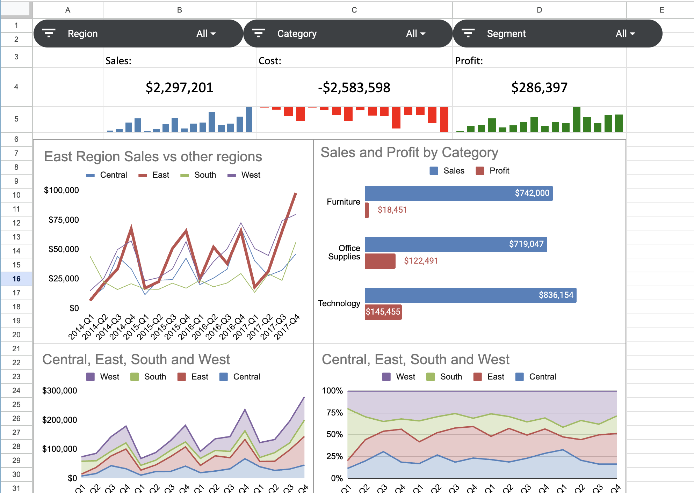Click the Profit total cell $286,397
Screen dimensions: 694x493
[539, 87]
